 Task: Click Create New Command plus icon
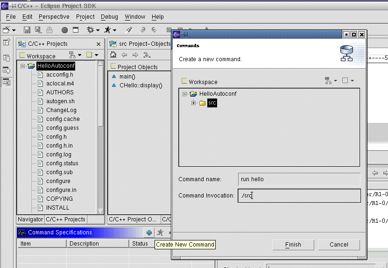point(149,233)
